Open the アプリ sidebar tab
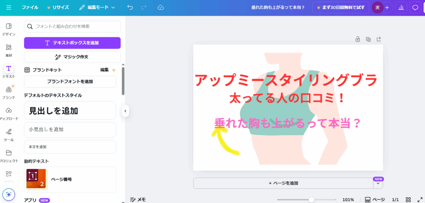This screenshot has height=203, width=425. 9,177
